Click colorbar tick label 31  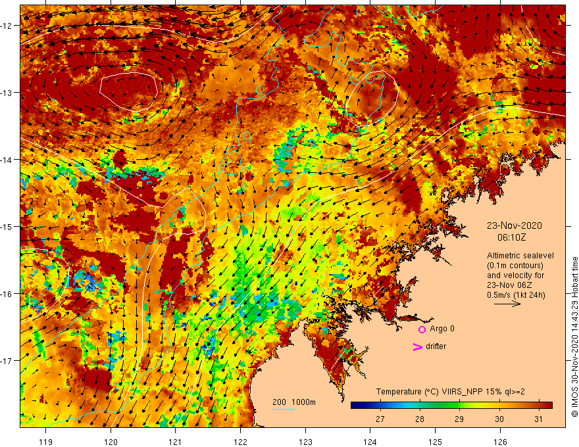tap(539, 419)
